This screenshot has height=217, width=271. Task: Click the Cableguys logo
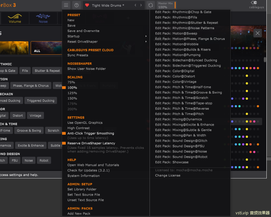pos(256,5)
